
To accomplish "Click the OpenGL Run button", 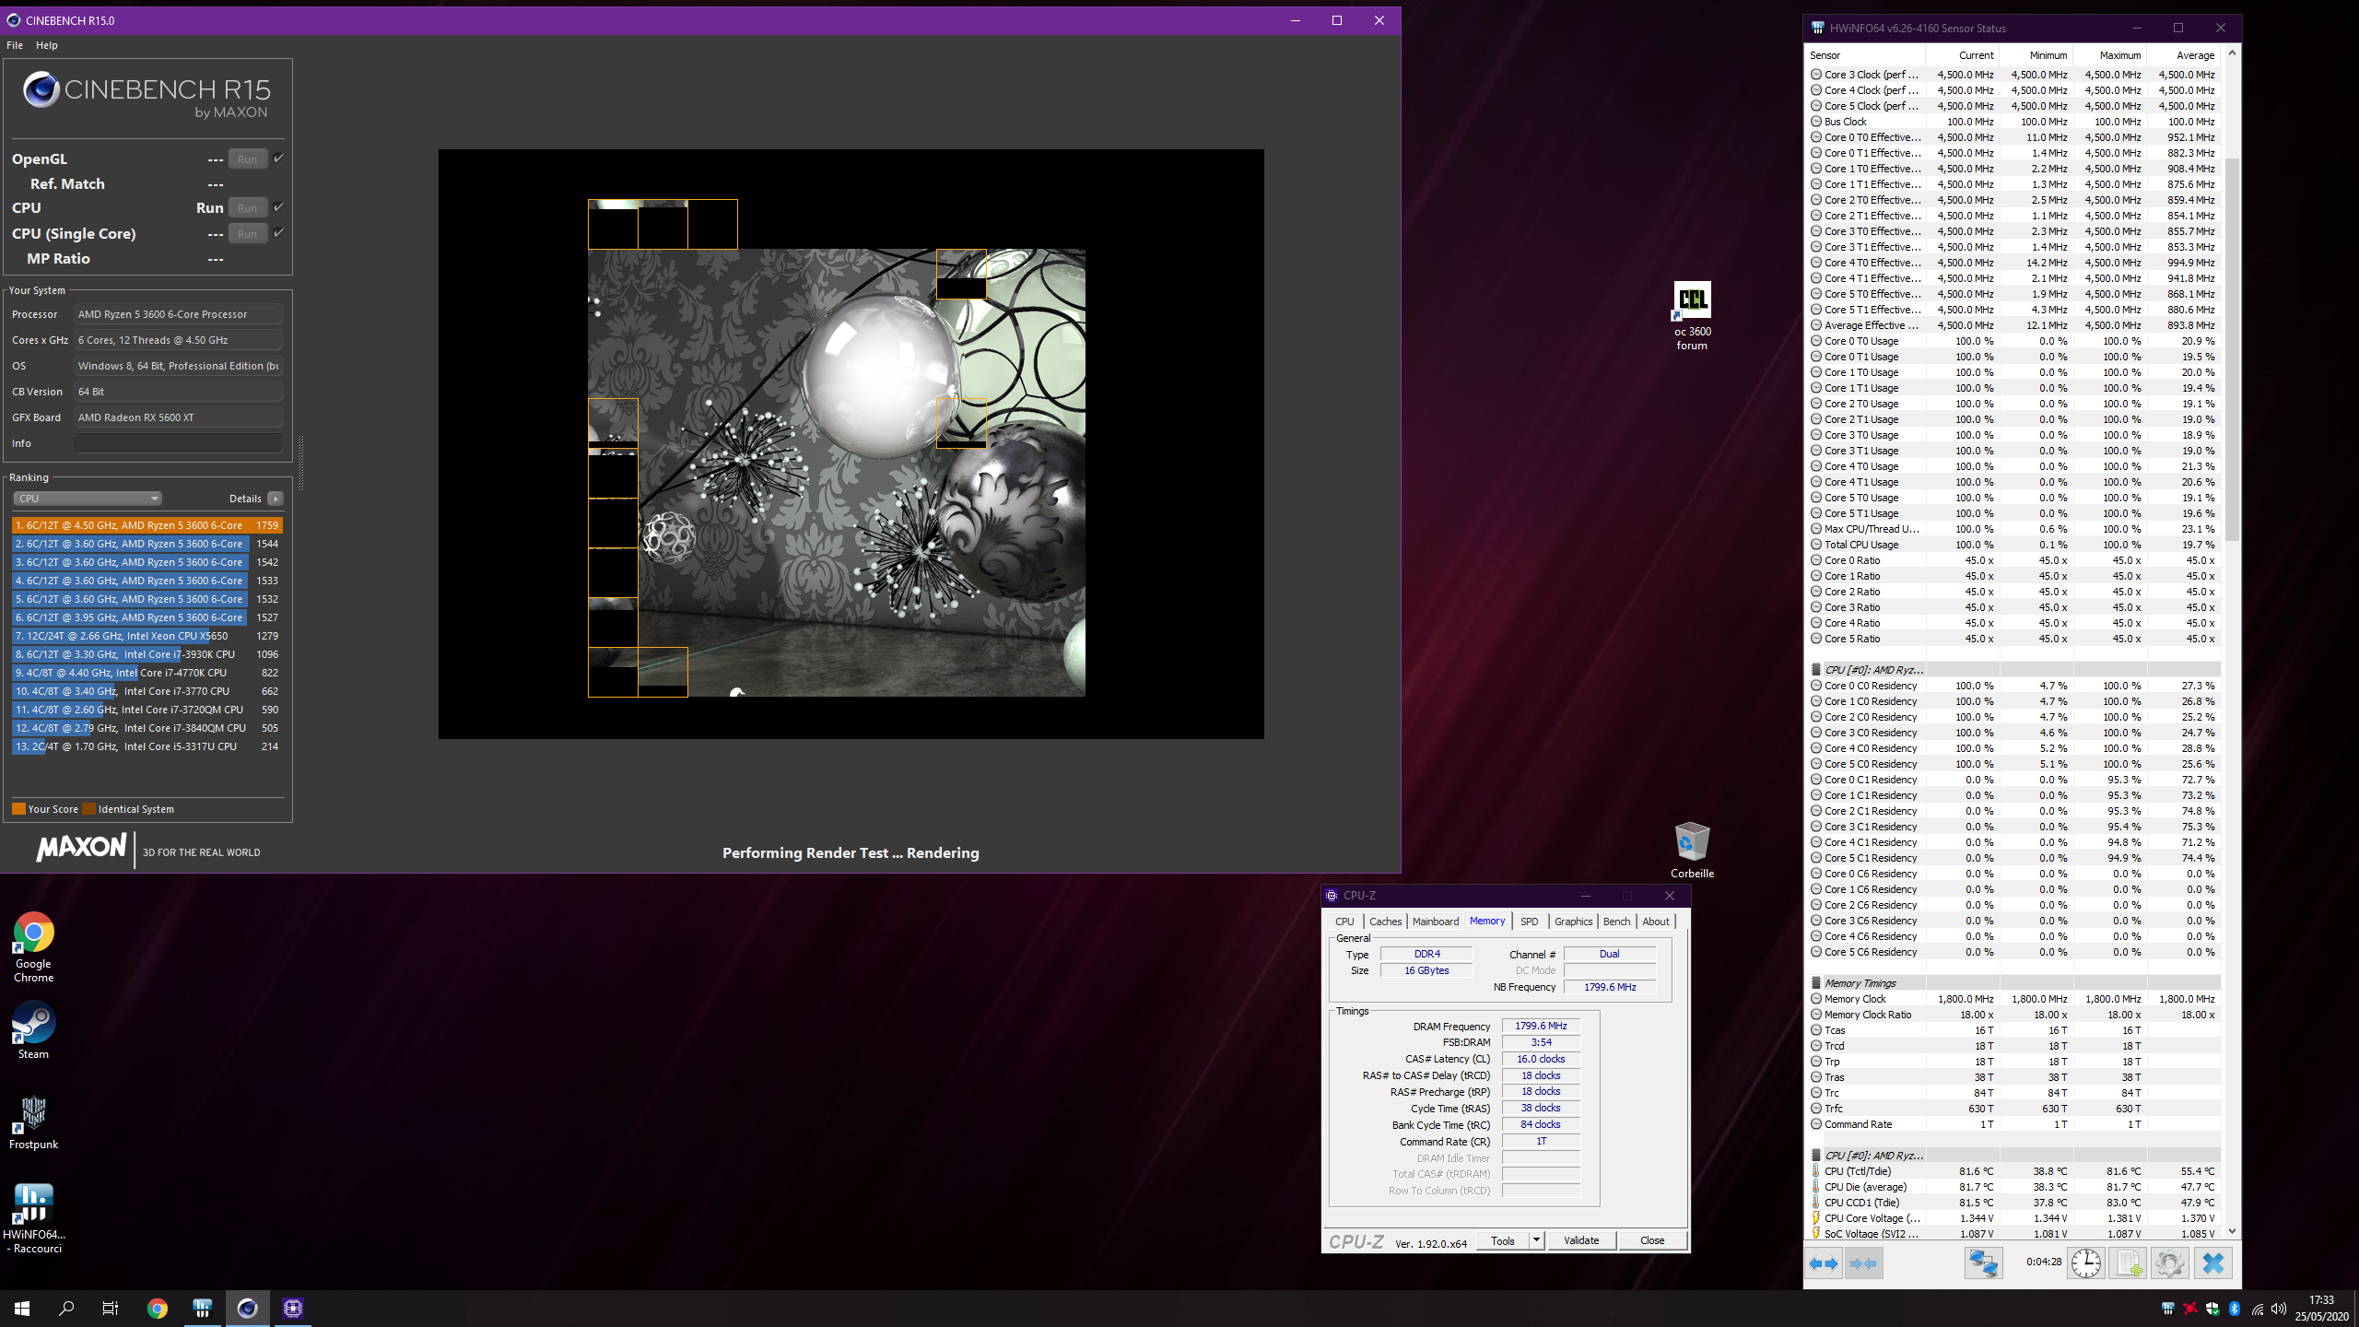I will pos(247,159).
